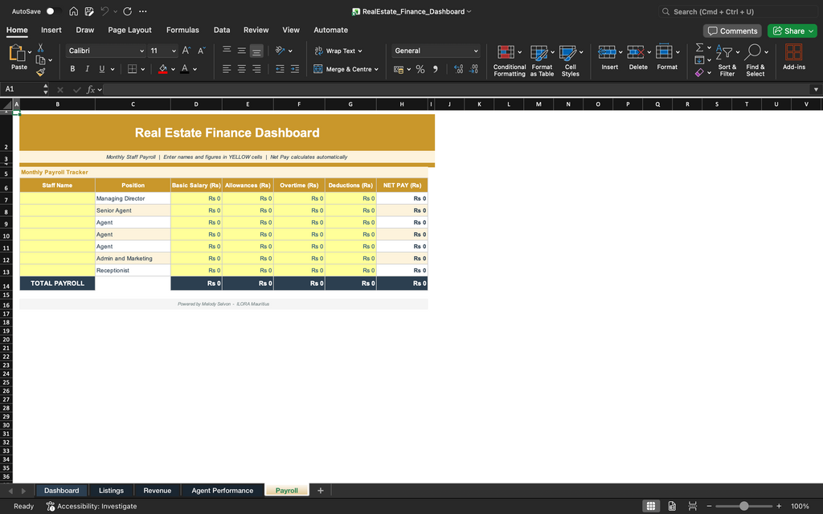Switch to the Agent Performance sheet tab

[222, 491]
